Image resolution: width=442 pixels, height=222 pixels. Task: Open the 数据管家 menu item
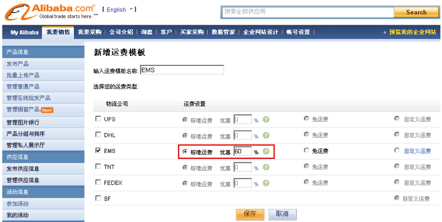(x=223, y=32)
